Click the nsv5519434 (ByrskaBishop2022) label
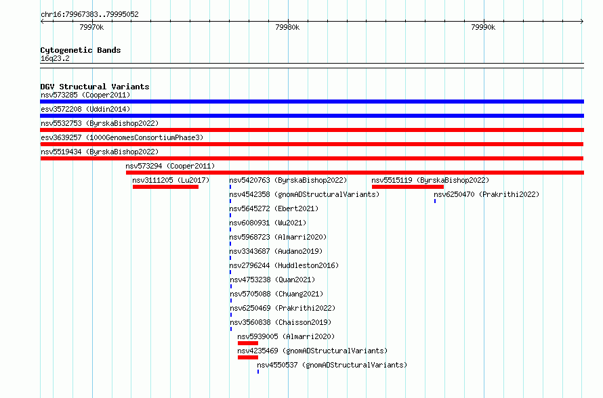Image resolution: width=603 pixels, height=398 pixels. (100, 152)
